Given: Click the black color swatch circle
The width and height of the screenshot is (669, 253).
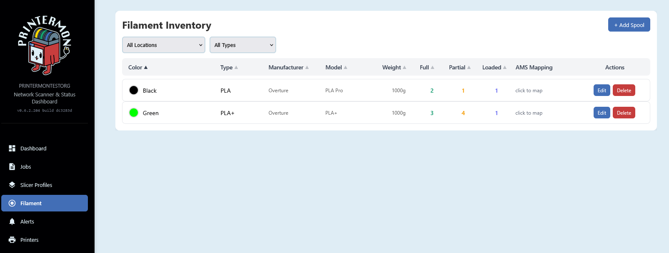Looking at the screenshot, I should [134, 90].
